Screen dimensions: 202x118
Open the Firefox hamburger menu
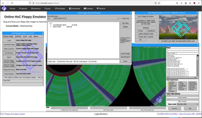[199, 3]
